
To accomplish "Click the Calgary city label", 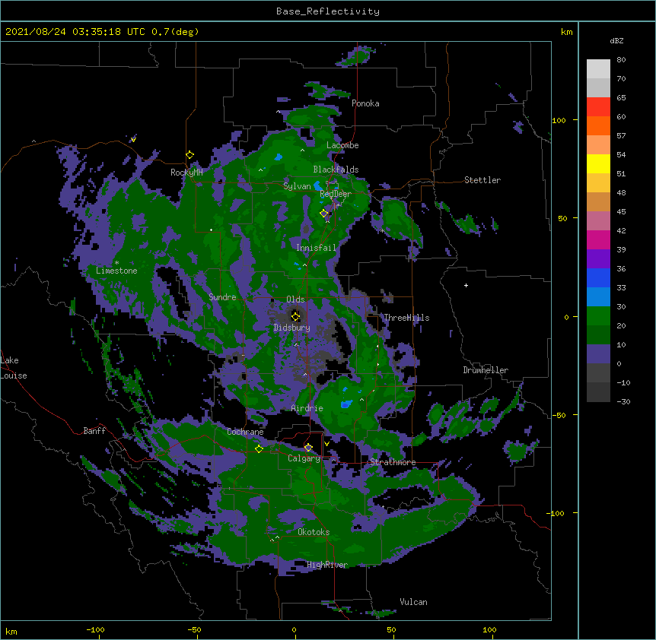I will (x=304, y=458).
